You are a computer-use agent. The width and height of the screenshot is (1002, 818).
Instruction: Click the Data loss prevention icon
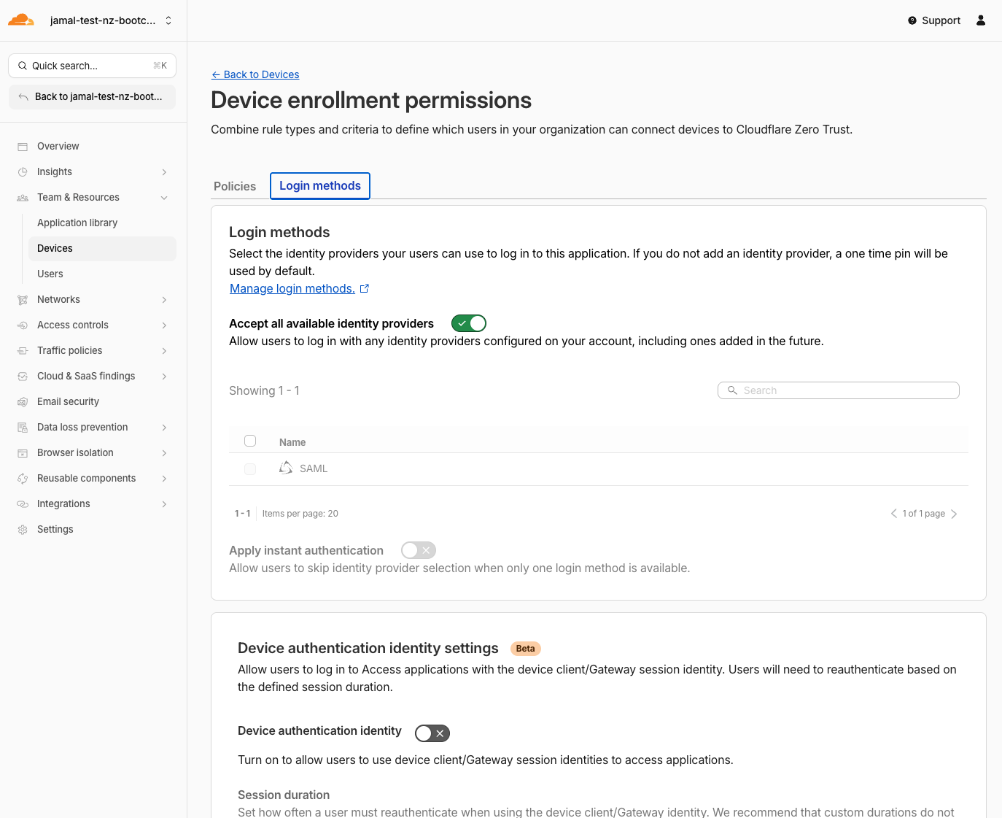click(23, 428)
